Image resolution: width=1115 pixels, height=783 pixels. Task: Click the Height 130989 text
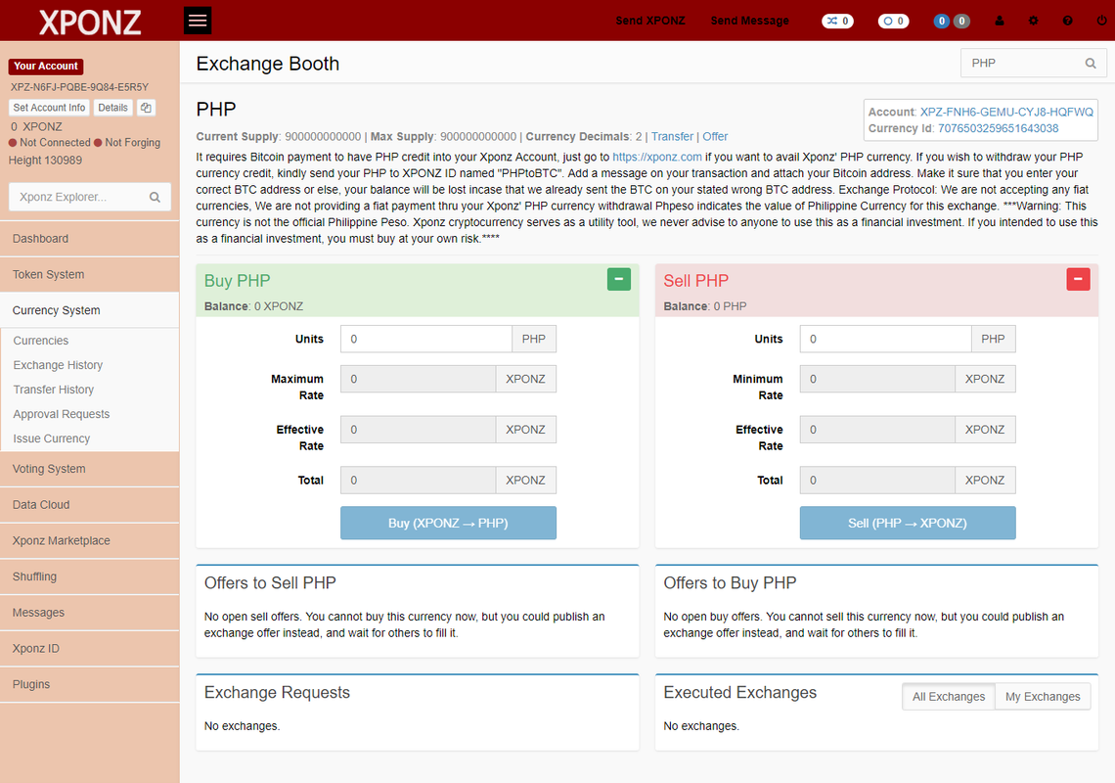tap(45, 161)
